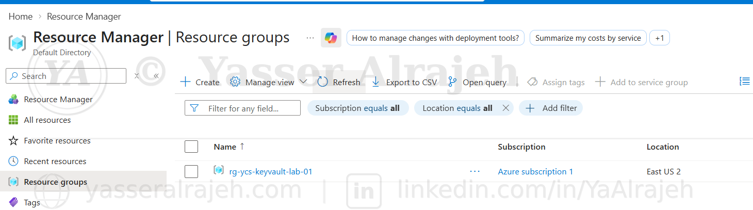
Task: Open rg-ycs-keyvault-lab-01 resource group link
Action: [271, 171]
